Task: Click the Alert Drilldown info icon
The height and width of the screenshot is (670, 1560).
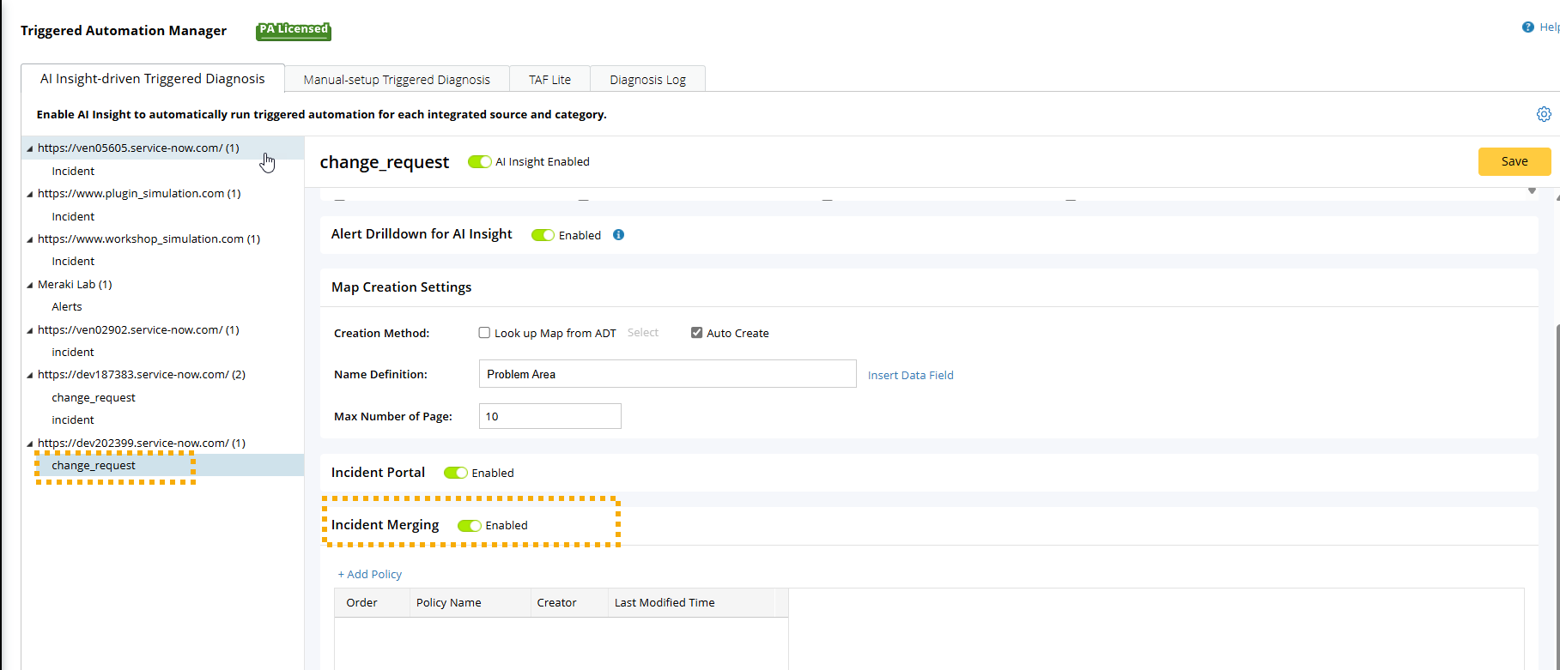Action: click(618, 235)
